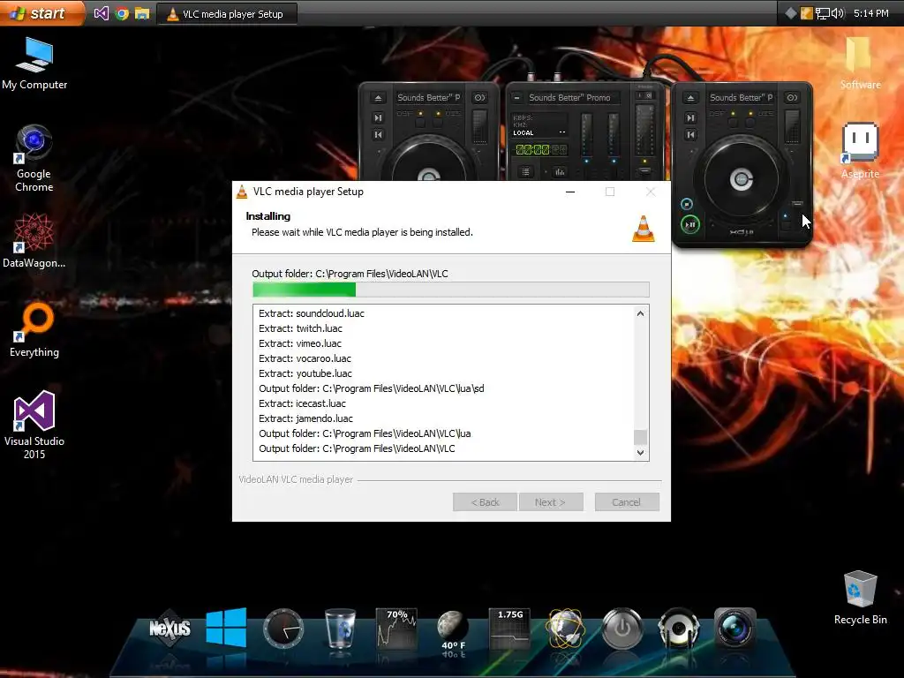Click the analog clock in the dock

[x=283, y=628]
